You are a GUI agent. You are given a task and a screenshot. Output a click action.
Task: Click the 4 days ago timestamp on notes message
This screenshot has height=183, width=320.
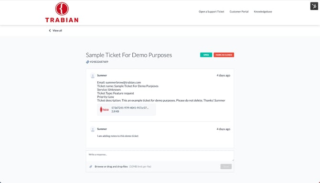coord(223,129)
